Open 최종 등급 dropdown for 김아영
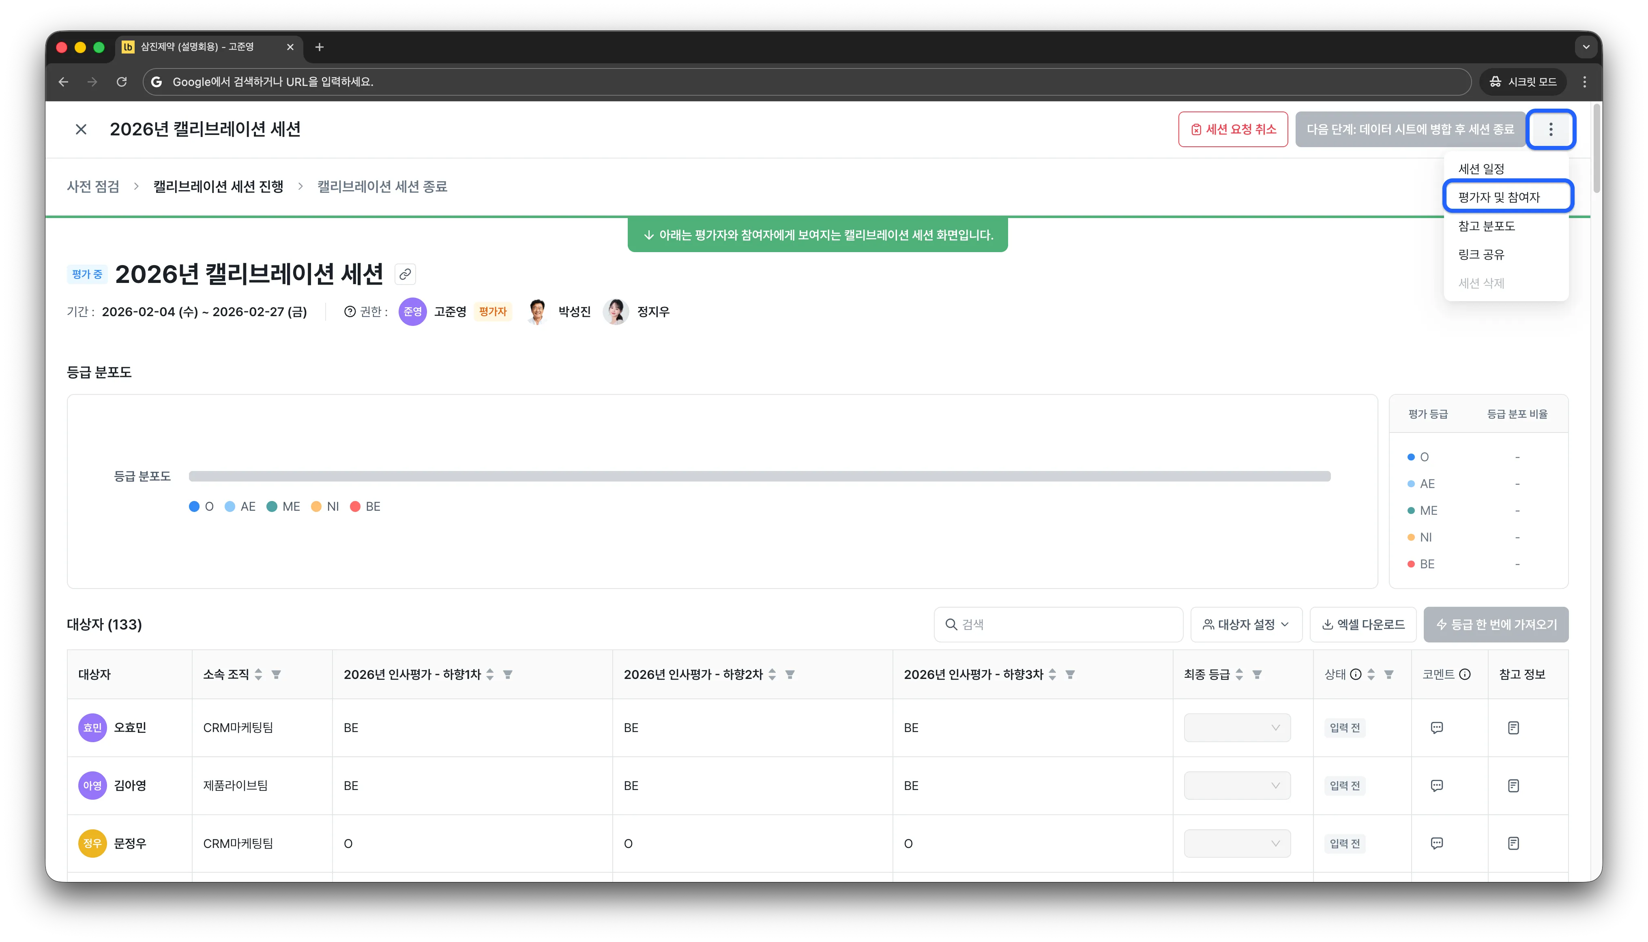The width and height of the screenshot is (1648, 942). [1237, 786]
